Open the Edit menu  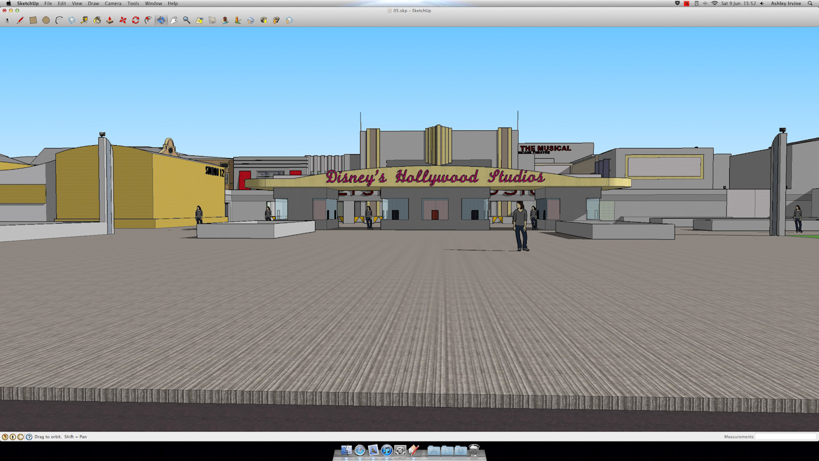[61, 3]
